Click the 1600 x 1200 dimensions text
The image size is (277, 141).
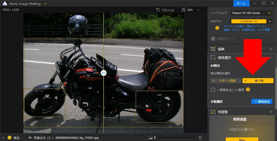click(x=10, y=10)
